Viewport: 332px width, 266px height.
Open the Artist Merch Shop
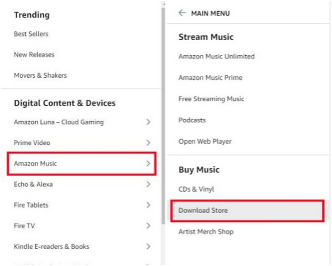(206, 232)
